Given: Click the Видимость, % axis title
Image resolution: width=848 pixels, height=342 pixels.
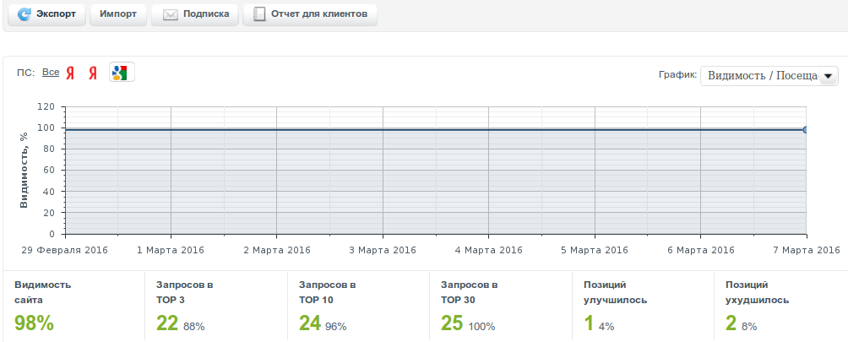Looking at the screenshot, I should point(24,170).
